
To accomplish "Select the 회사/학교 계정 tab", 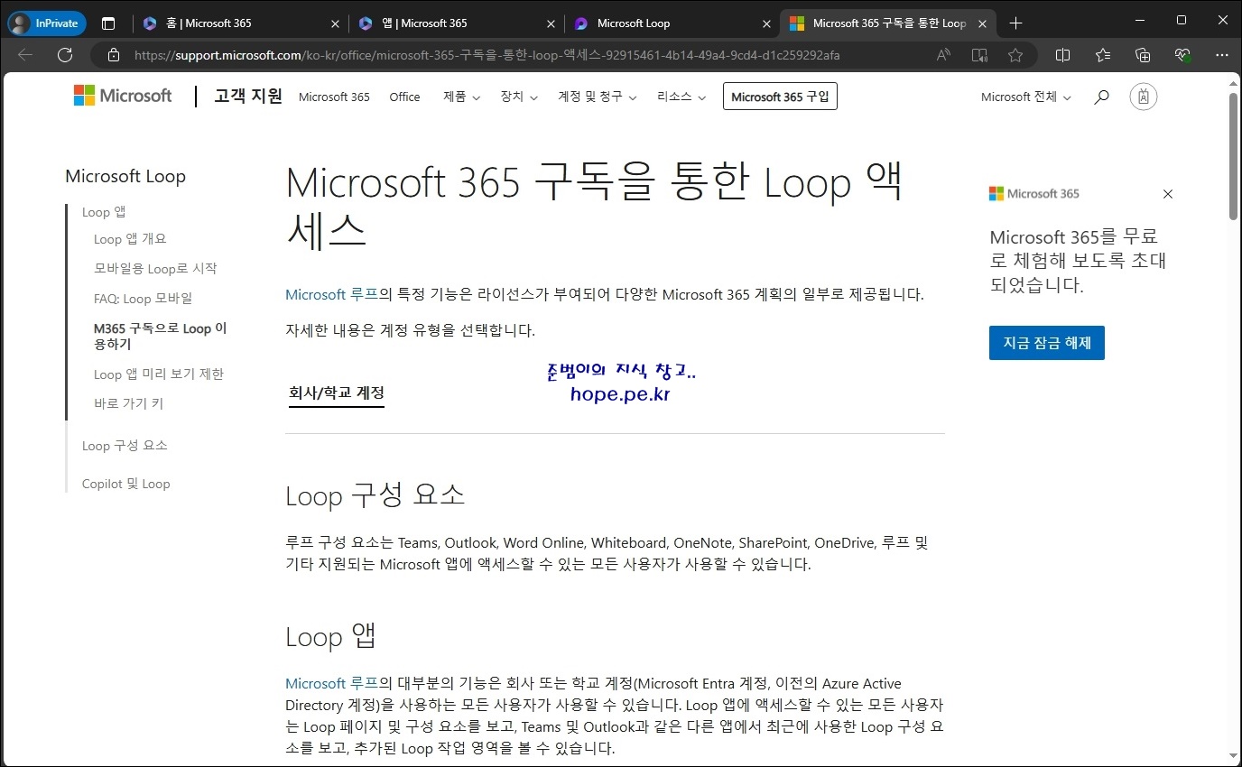I will pyautogui.click(x=337, y=393).
